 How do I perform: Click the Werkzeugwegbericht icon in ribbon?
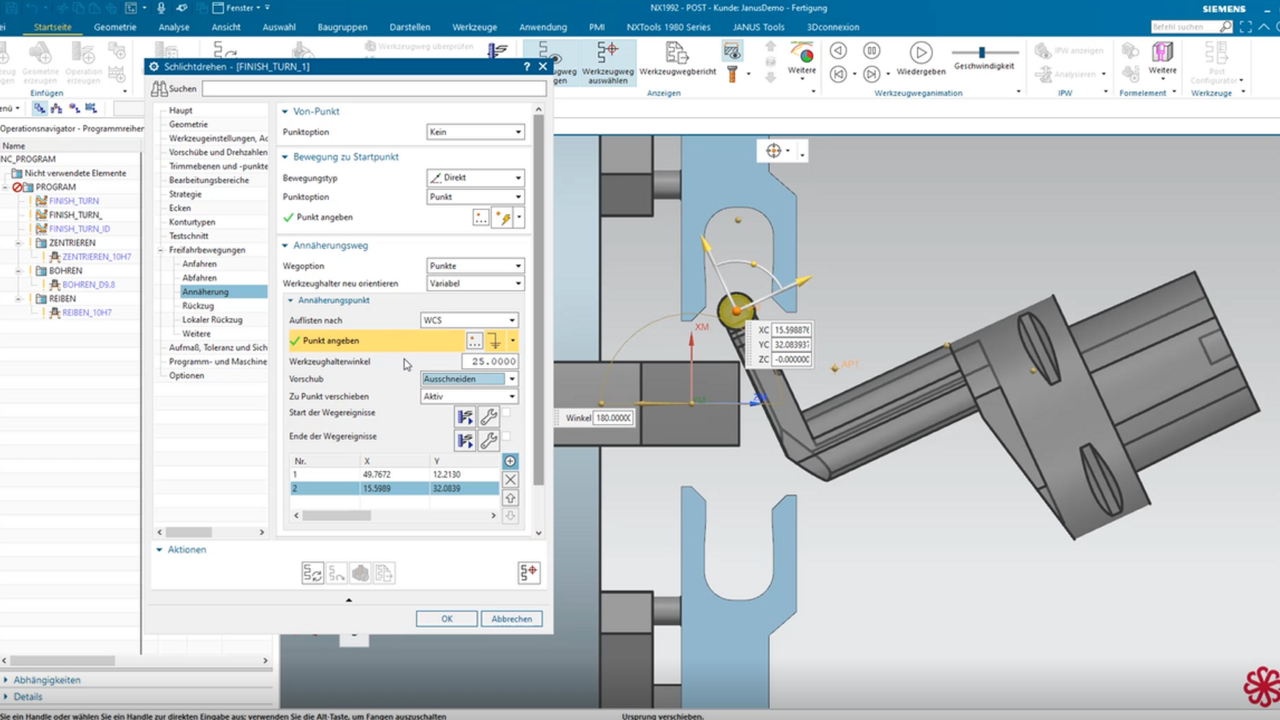[677, 53]
